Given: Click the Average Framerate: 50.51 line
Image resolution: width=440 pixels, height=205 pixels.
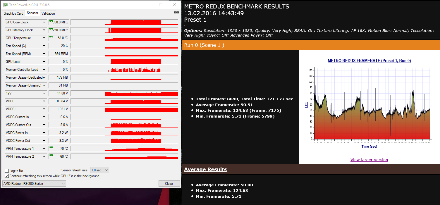Looking at the screenshot, I should 224,105.
